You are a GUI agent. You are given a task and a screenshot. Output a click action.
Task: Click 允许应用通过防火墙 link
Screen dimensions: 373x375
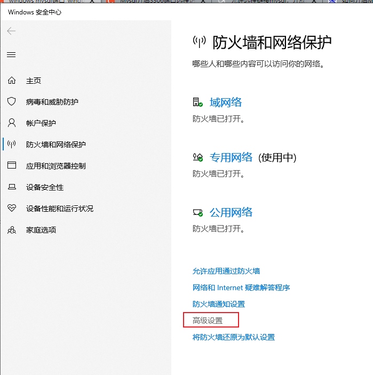click(x=226, y=271)
